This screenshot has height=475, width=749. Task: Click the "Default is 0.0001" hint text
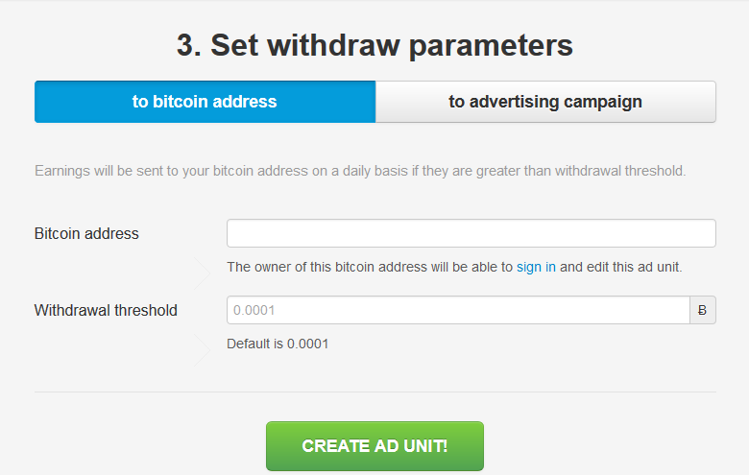click(278, 344)
